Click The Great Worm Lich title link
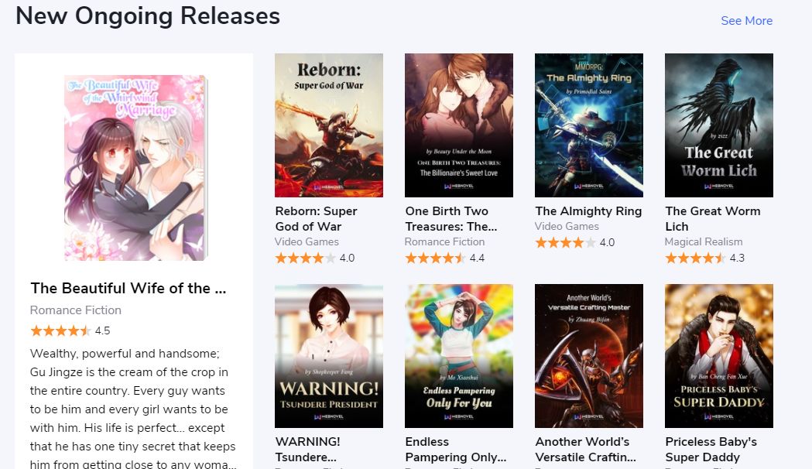The width and height of the screenshot is (812, 469). click(x=713, y=218)
